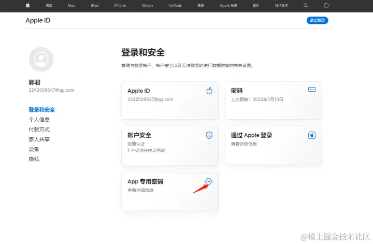The width and height of the screenshot is (373, 244).
Task: Click the user name 郭君
Action: click(x=35, y=82)
